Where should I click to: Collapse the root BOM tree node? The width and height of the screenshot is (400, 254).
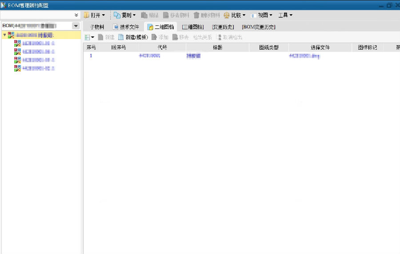tap(4, 35)
